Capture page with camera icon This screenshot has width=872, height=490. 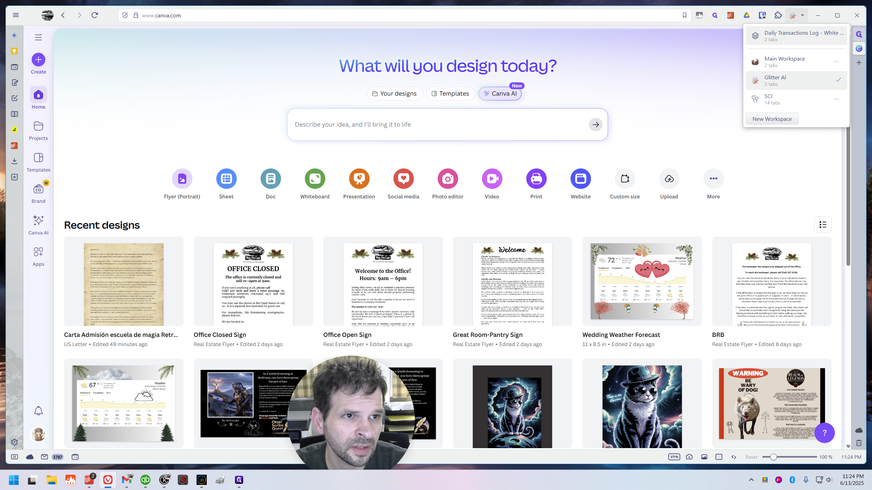pos(689,457)
